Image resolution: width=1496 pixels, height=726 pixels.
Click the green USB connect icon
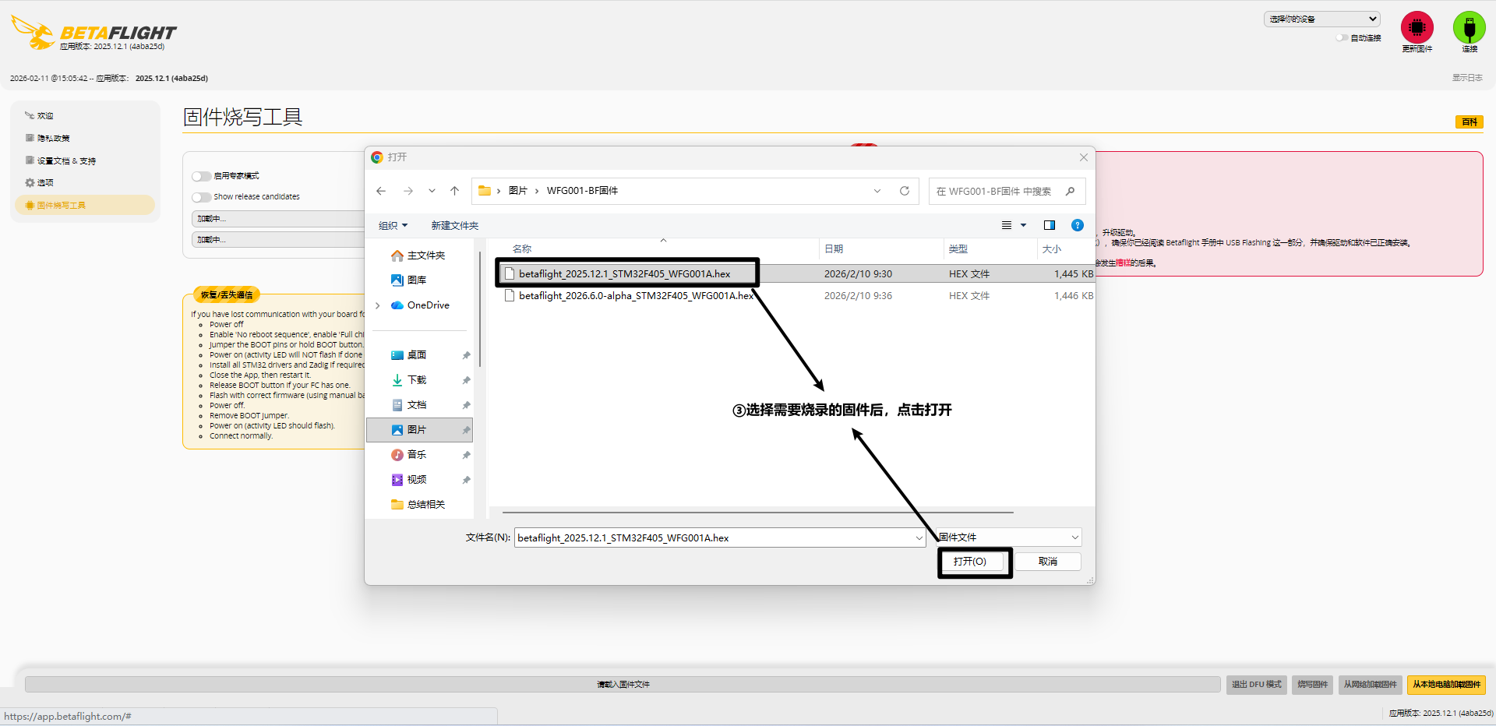(1469, 28)
